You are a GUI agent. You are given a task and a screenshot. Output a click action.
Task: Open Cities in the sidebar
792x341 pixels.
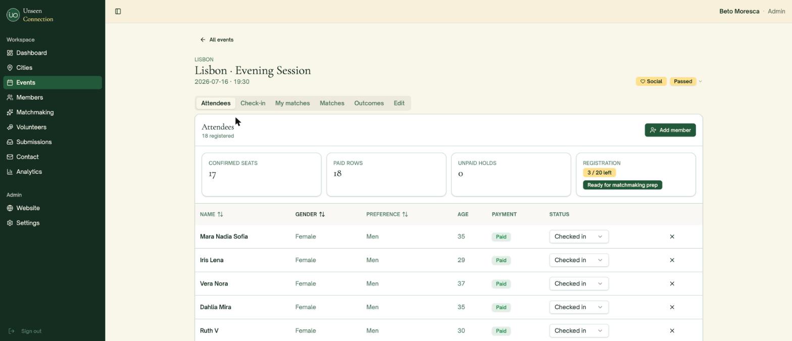pos(53,68)
